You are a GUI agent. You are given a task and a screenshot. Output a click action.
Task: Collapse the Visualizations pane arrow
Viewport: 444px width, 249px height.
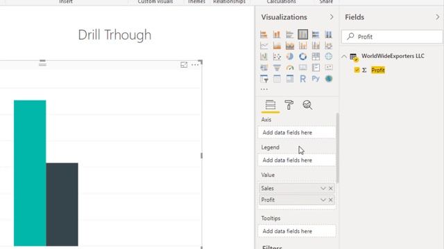tap(332, 17)
